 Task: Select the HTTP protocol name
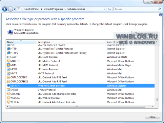click(x=13, y=49)
